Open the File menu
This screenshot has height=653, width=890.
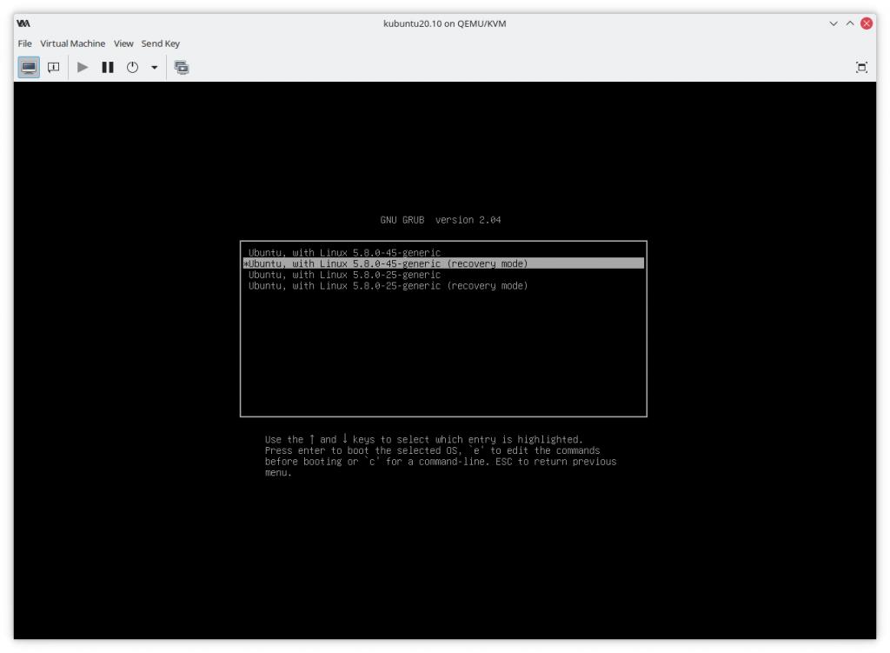point(24,43)
